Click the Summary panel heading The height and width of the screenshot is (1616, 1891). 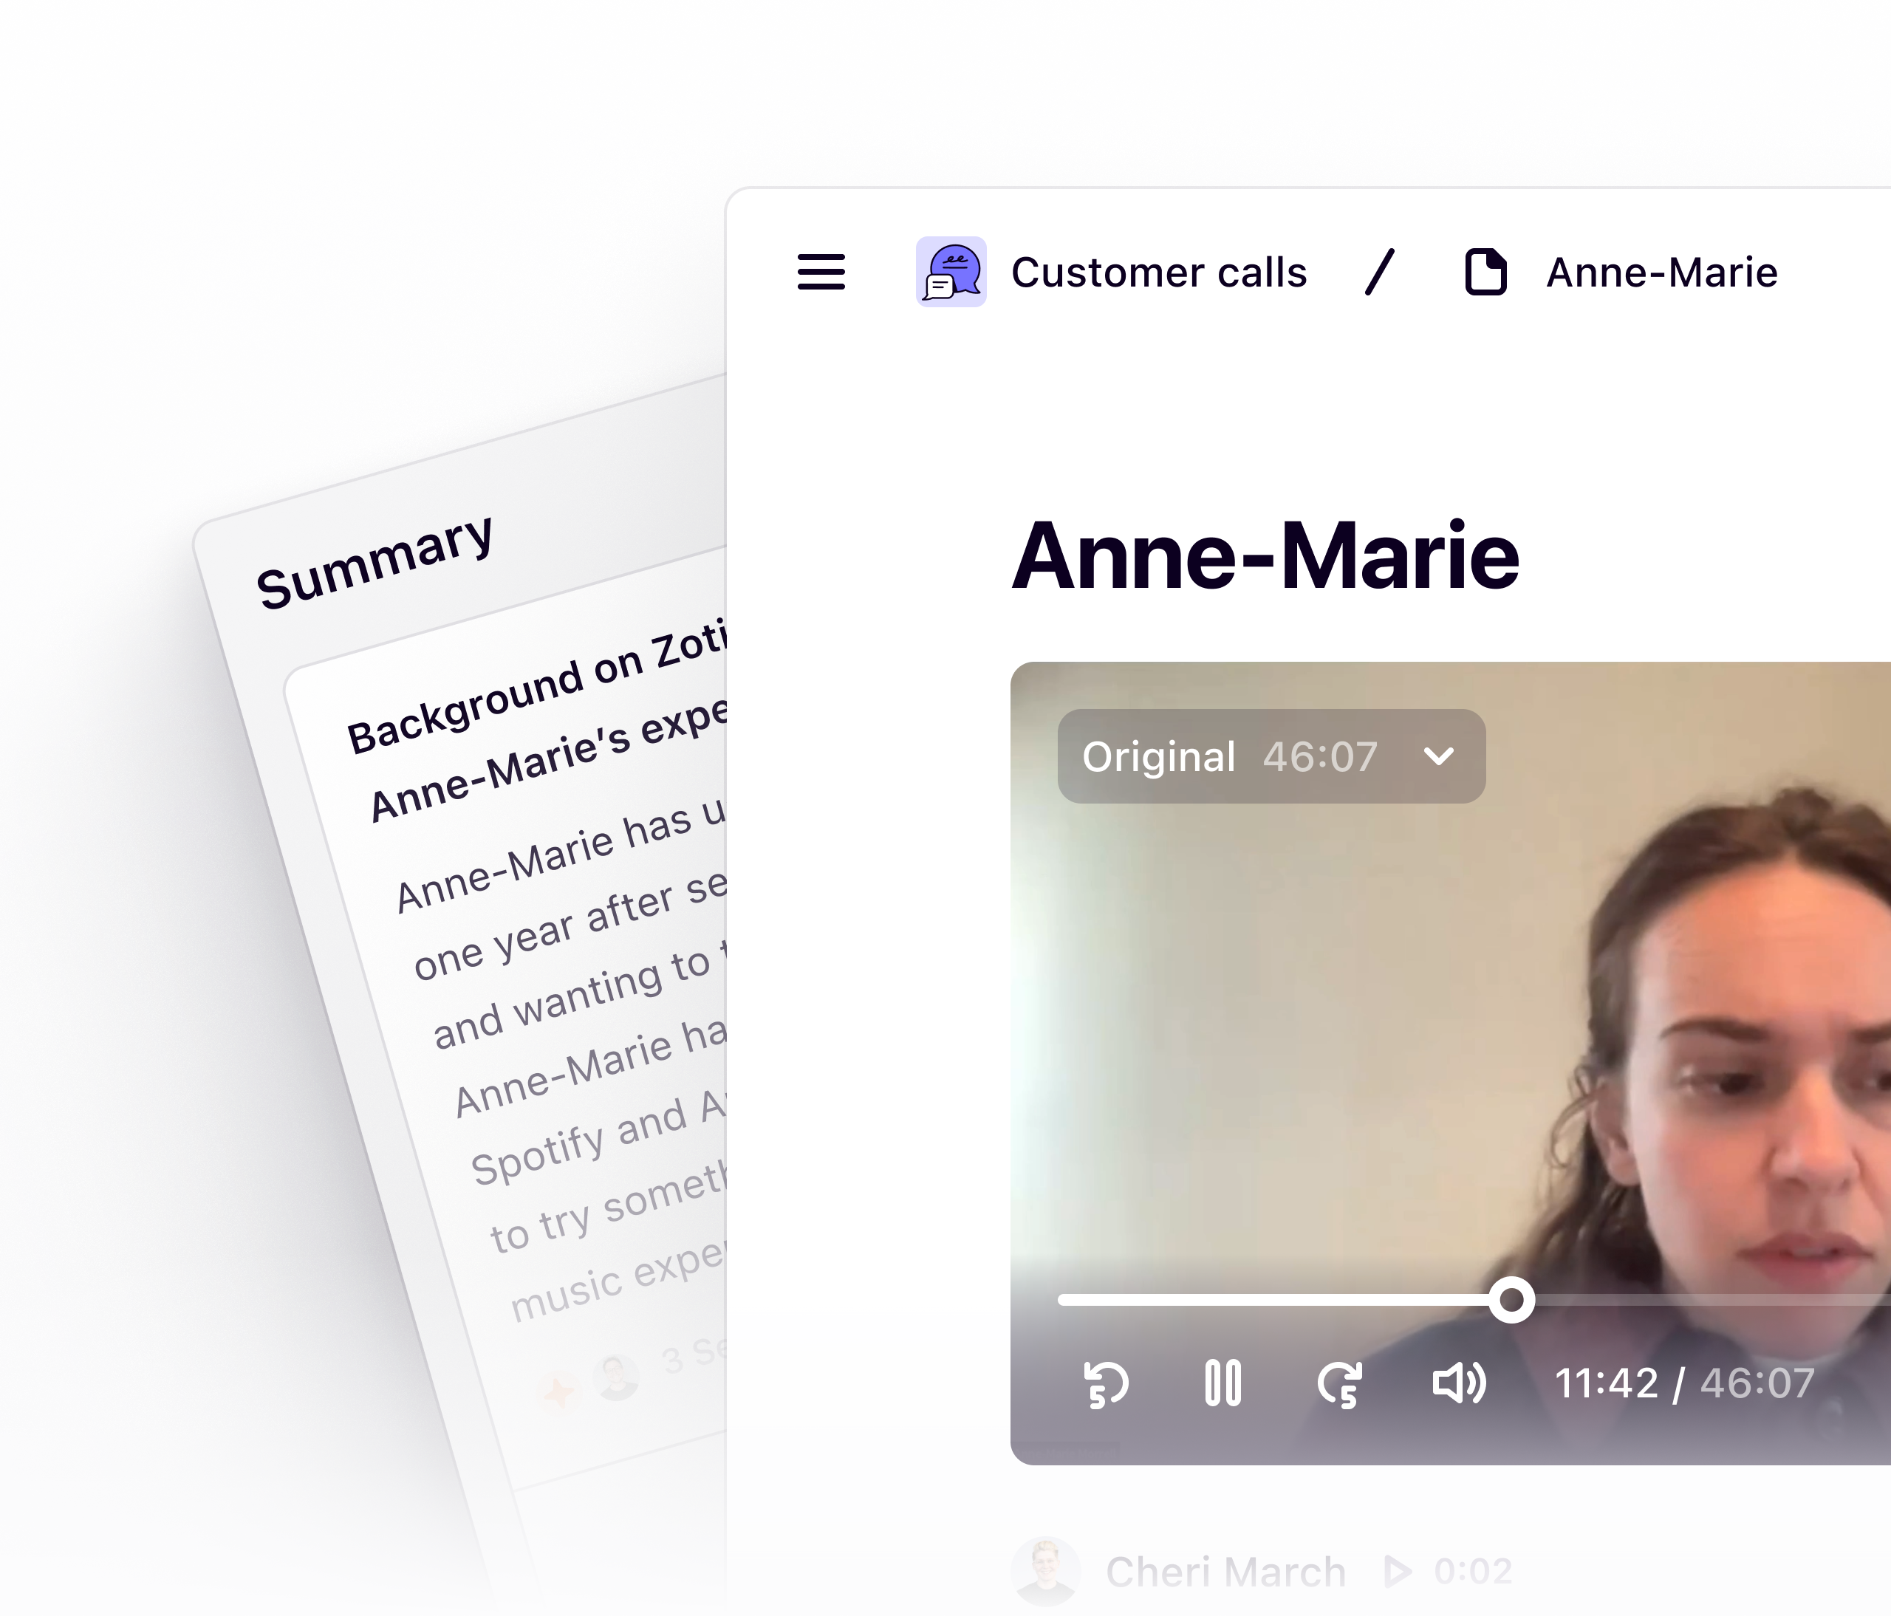(x=375, y=561)
